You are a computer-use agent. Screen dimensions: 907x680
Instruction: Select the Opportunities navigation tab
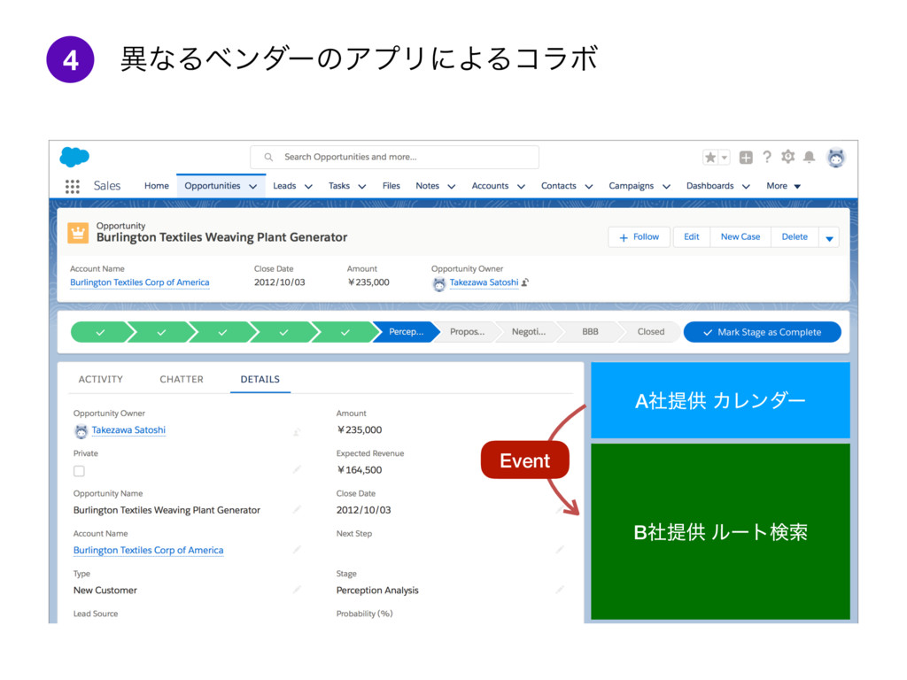tap(213, 186)
